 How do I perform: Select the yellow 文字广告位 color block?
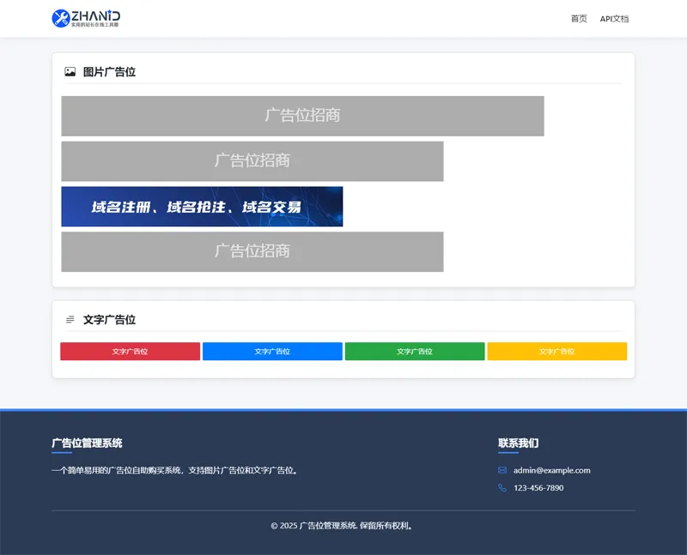coord(556,351)
